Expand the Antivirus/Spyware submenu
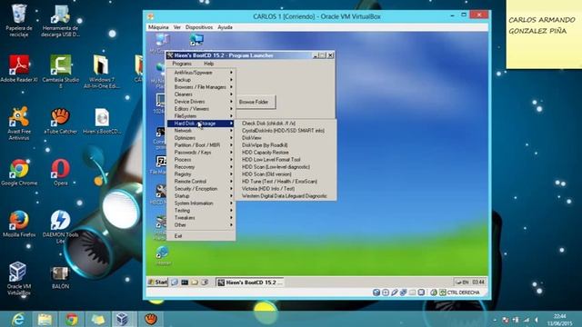The image size is (582, 327). pyautogui.click(x=201, y=73)
